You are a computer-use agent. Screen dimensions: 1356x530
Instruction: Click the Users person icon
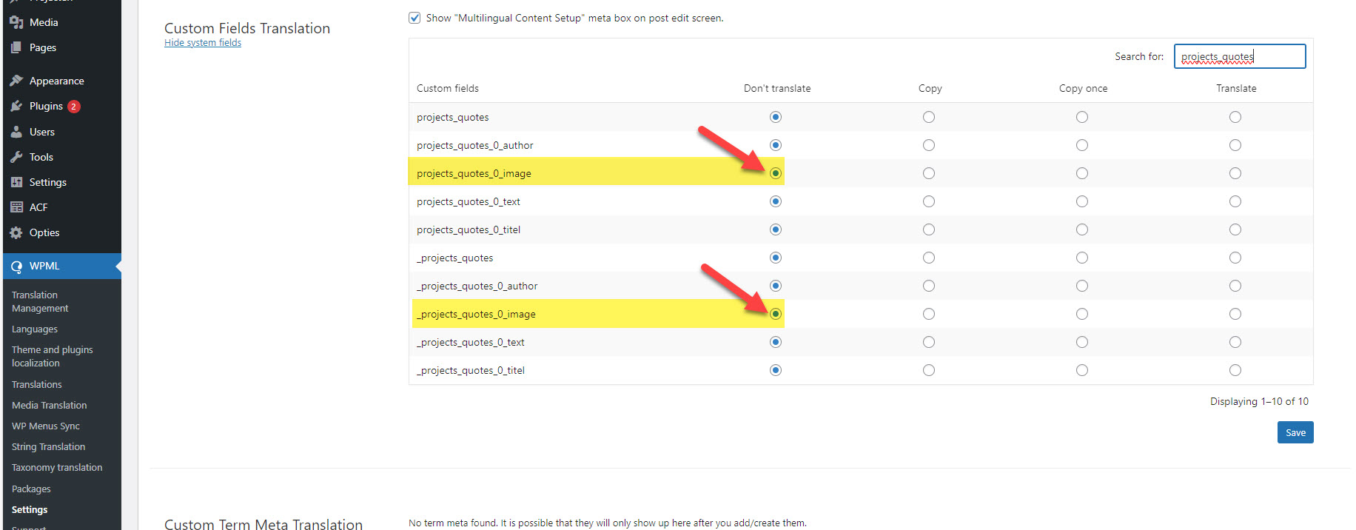pos(16,132)
